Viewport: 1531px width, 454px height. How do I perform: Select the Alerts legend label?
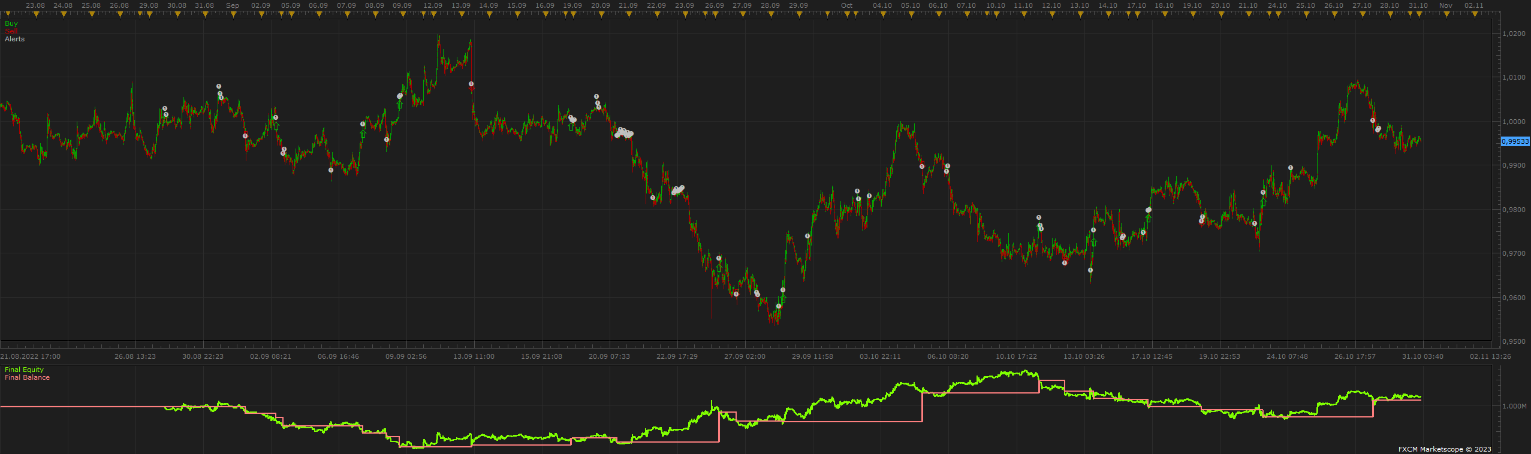click(x=15, y=39)
